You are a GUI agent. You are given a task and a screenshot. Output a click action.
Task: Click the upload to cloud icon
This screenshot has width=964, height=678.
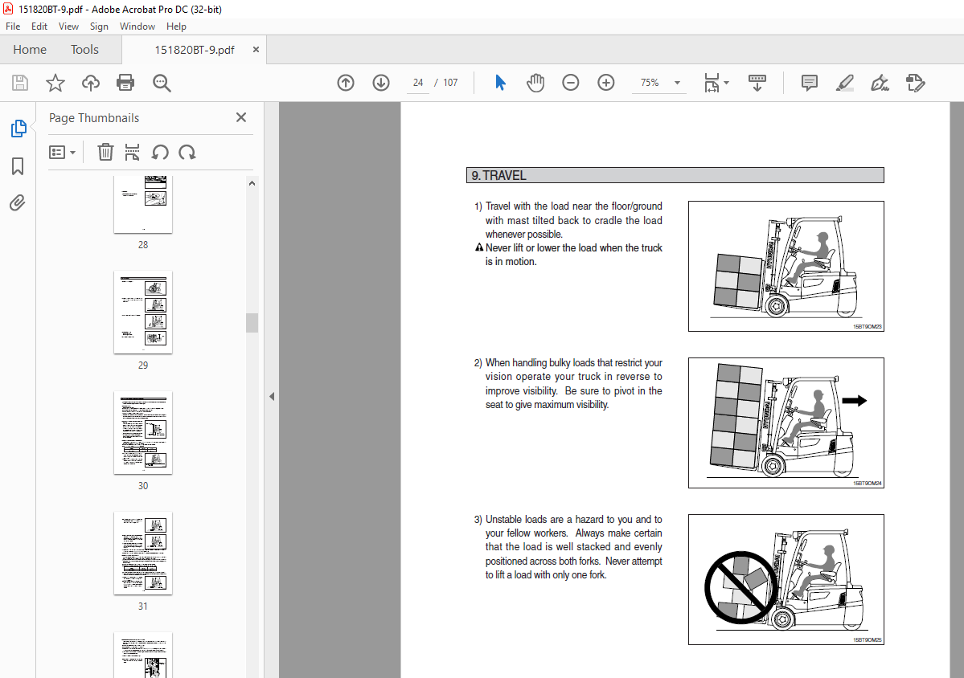[90, 83]
